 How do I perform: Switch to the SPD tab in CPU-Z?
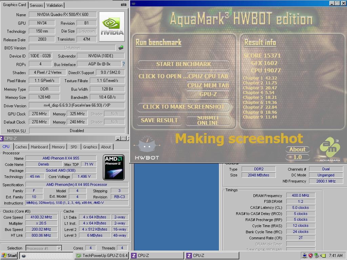coord(74,147)
